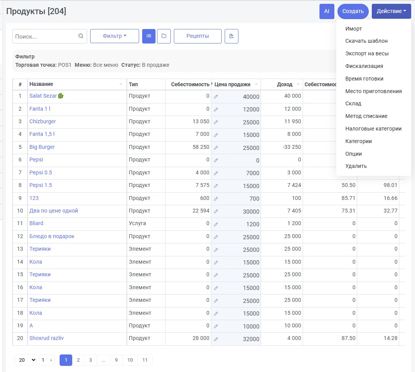This screenshot has width=415, height=372.
Task: Edit price pencil for Bliard row
Action: [216, 224]
